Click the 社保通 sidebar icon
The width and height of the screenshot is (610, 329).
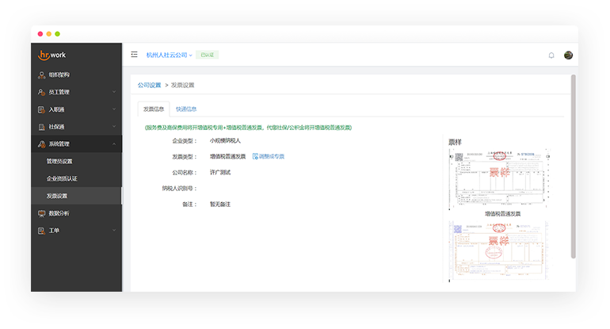[42, 127]
